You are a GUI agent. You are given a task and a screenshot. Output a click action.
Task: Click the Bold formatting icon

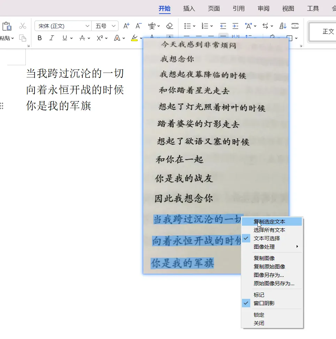(x=40, y=38)
